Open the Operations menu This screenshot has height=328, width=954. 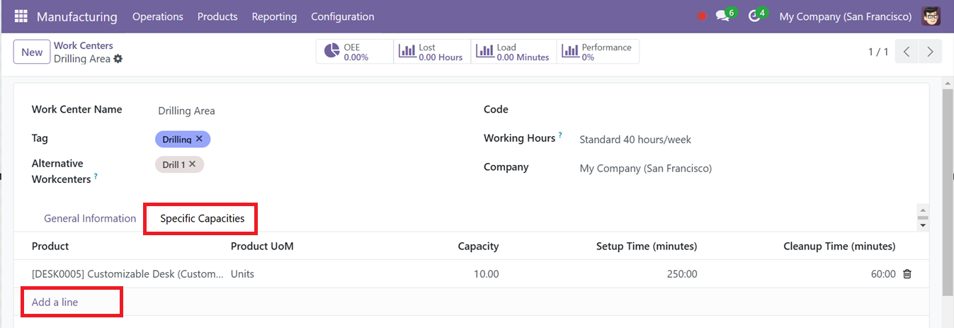157,16
